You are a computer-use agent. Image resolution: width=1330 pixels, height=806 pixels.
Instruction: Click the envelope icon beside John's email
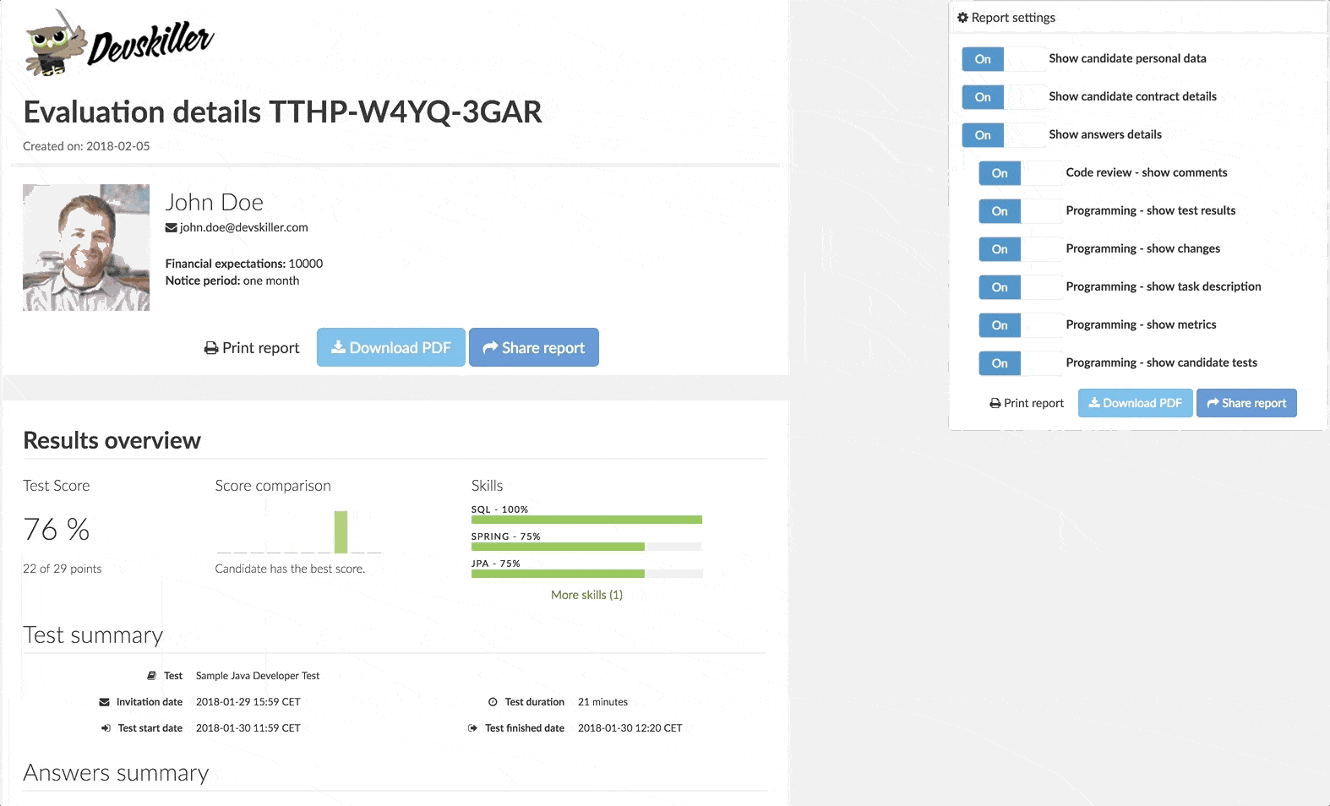click(171, 228)
